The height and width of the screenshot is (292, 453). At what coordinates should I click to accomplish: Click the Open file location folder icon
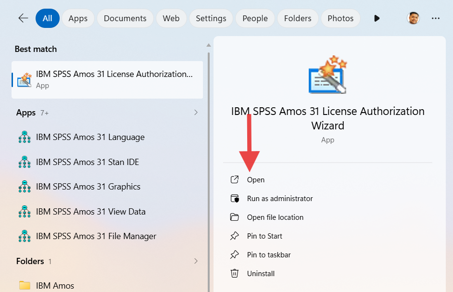point(235,217)
